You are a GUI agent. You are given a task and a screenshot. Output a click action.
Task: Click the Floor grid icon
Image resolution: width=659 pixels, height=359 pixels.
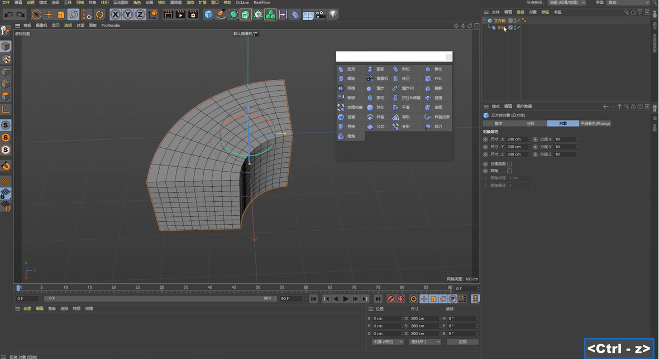coord(308,14)
